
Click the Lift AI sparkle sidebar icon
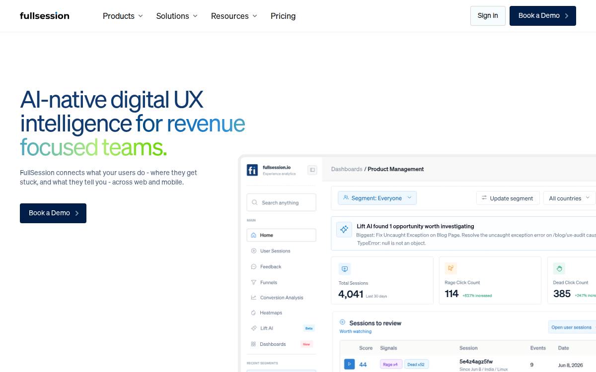pyautogui.click(x=254, y=328)
